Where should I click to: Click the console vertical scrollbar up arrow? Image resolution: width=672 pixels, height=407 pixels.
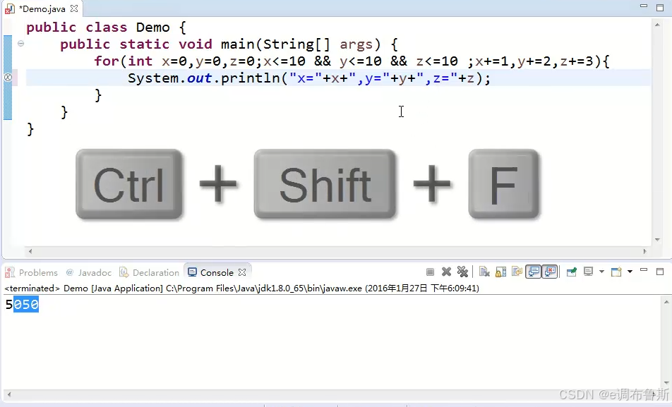click(666, 302)
